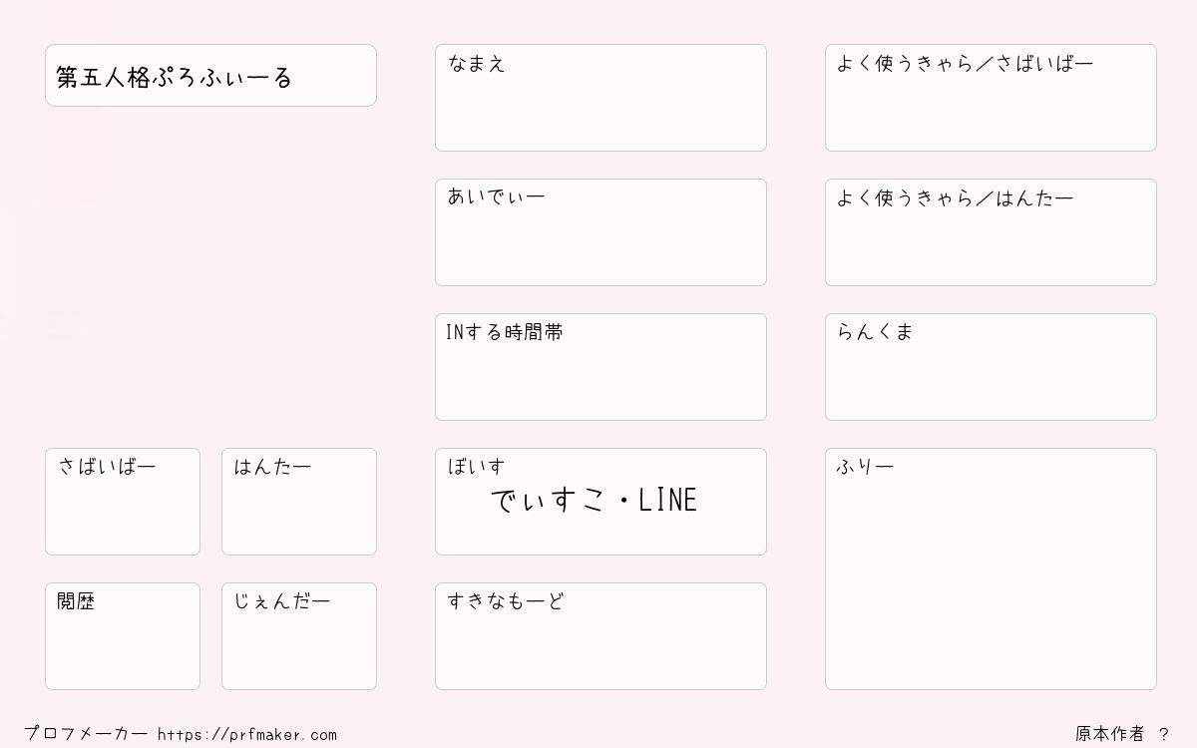Click the なまえ name field
Image resolution: width=1197 pixels, height=748 pixels.
coord(600,98)
